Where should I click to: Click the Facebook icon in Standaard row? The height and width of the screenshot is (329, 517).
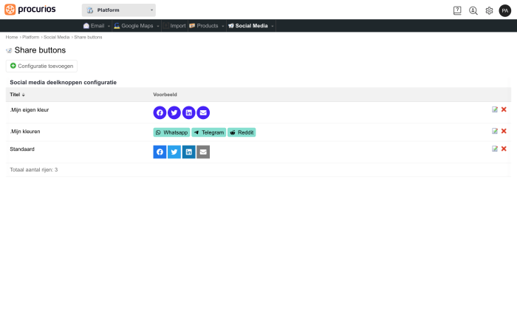click(x=160, y=152)
